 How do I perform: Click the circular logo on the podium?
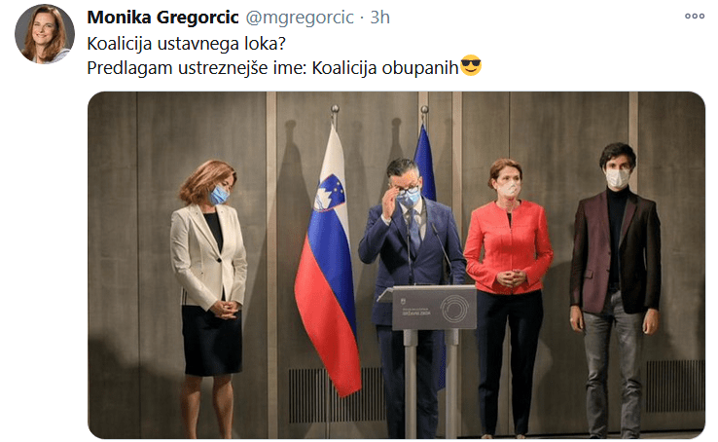[x=453, y=310]
